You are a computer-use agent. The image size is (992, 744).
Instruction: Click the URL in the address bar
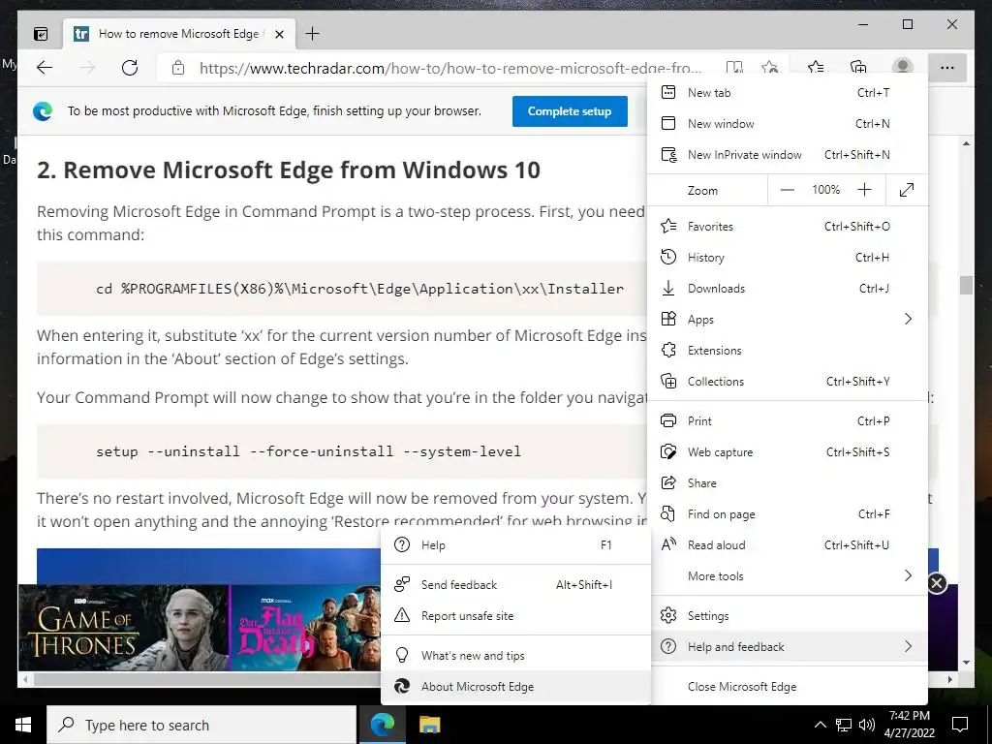coord(450,69)
